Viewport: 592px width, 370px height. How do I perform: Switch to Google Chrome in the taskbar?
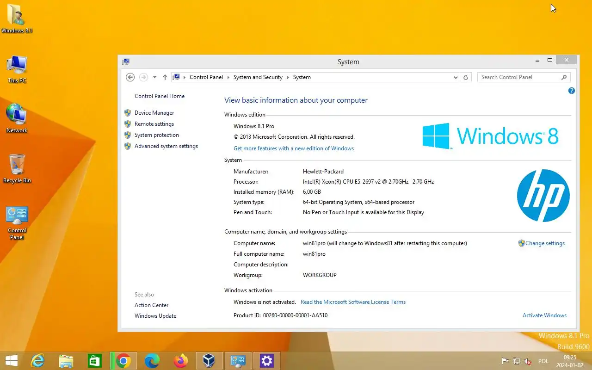(x=123, y=361)
